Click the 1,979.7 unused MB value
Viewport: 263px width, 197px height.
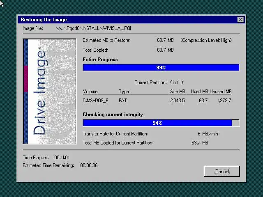tap(224, 101)
